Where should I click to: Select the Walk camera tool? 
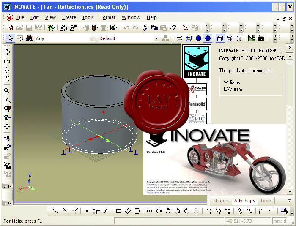(x=7, y=70)
